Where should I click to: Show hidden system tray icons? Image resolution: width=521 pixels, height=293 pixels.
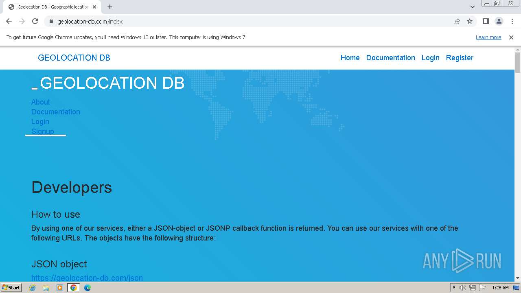coord(454,288)
